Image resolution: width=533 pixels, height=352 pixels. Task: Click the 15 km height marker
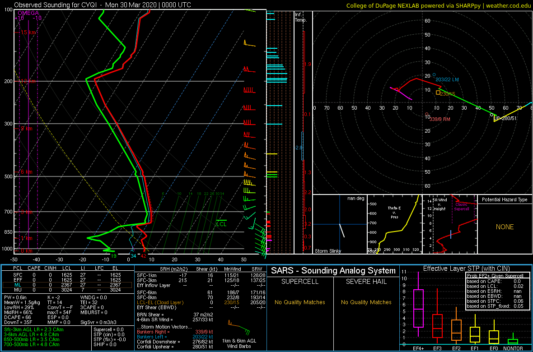coord(28,32)
